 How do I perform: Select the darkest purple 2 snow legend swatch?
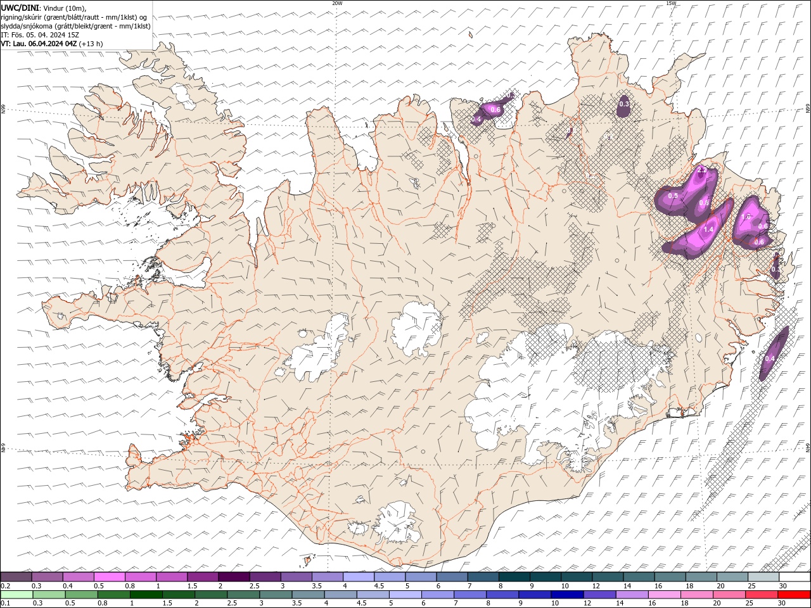coord(234,577)
